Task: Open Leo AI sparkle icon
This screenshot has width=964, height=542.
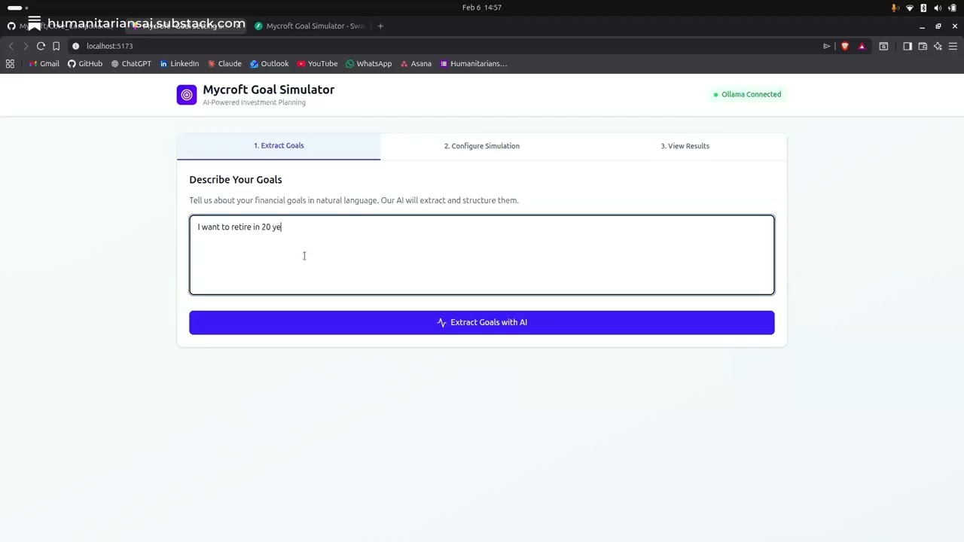Action: coord(938,46)
